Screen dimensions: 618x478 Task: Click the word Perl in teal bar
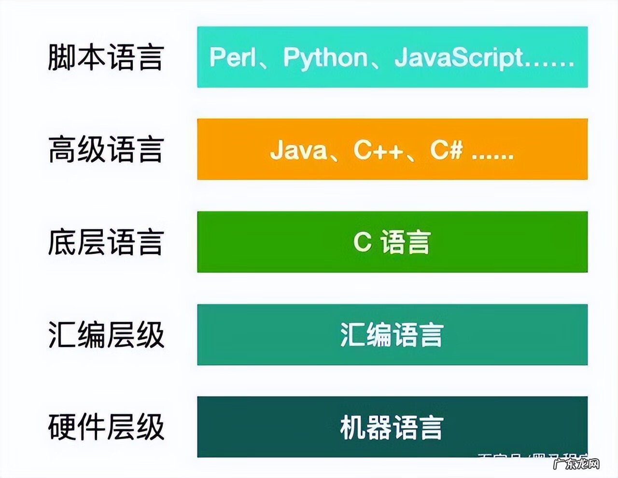pyautogui.click(x=232, y=57)
